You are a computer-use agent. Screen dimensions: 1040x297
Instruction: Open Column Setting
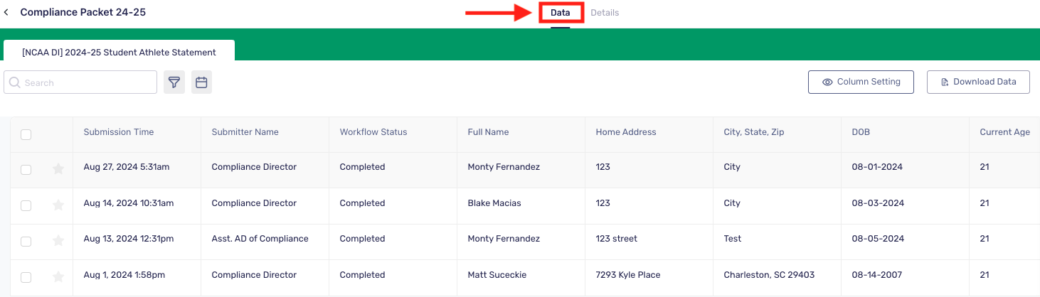[x=861, y=82]
